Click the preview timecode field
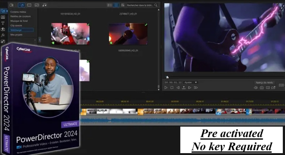285x155 pixels. [173, 82]
